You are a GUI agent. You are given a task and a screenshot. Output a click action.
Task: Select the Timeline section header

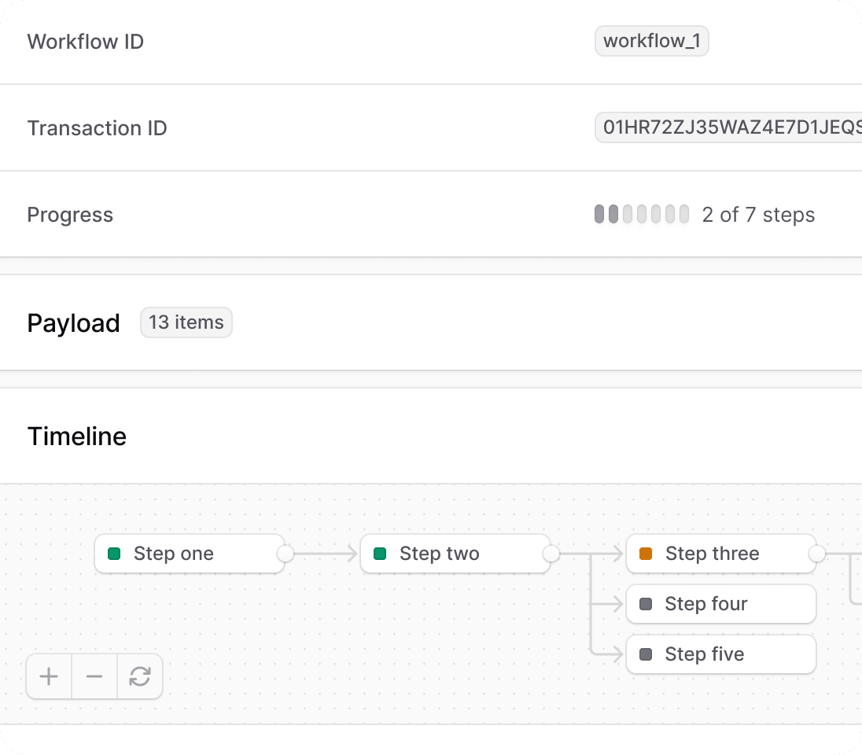click(x=76, y=436)
